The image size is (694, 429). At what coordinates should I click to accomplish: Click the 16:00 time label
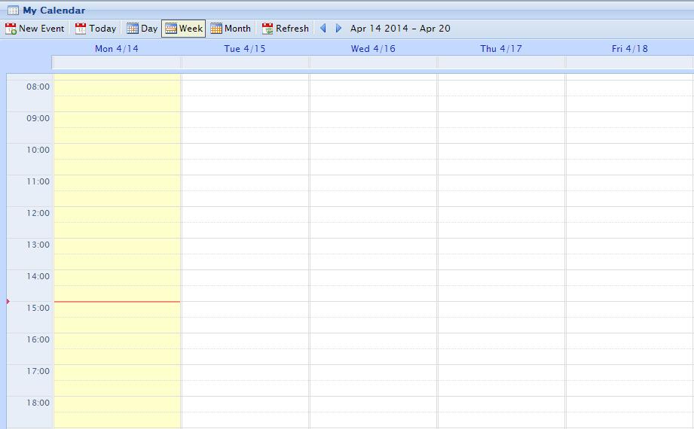click(x=38, y=339)
